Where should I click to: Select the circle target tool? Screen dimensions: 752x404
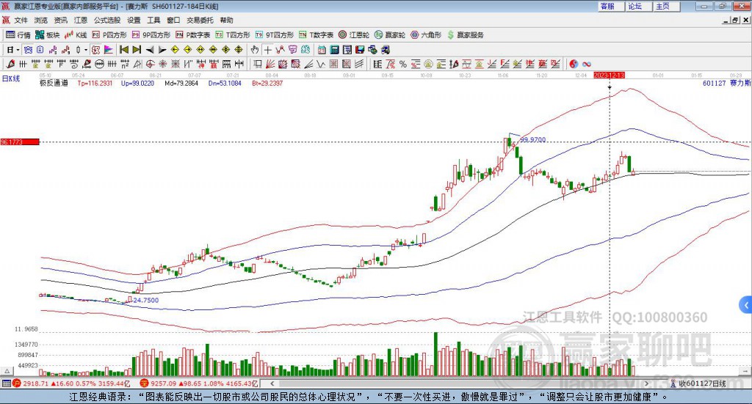click(150, 64)
